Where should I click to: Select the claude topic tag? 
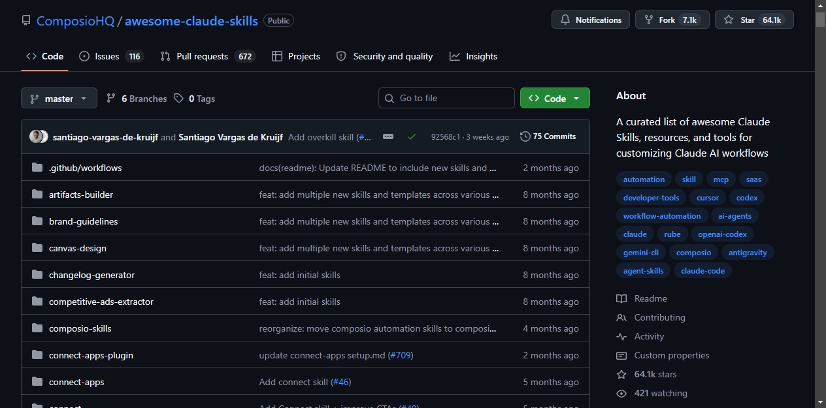[635, 234]
